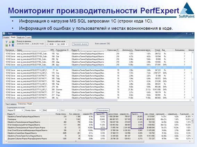Open the Номер строки grouping dropdown

click(x=40, y=110)
